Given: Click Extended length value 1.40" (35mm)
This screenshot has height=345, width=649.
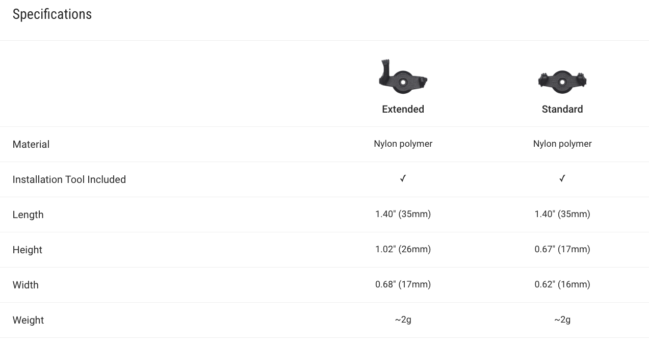Looking at the screenshot, I should point(403,214).
